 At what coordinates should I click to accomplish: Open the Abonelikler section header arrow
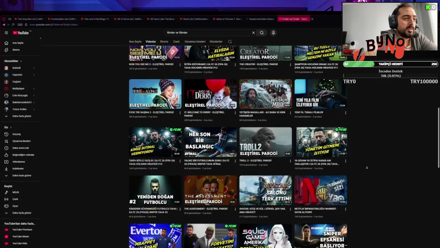(x=21, y=61)
